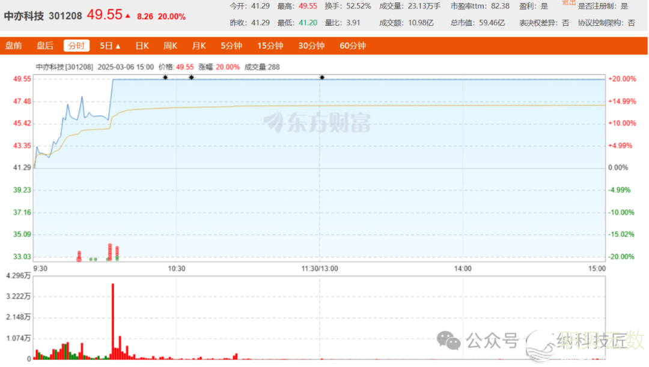Click the 最高 value 49.55
This screenshot has width=649, height=367.
pyautogui.click(x=308, y=6)
